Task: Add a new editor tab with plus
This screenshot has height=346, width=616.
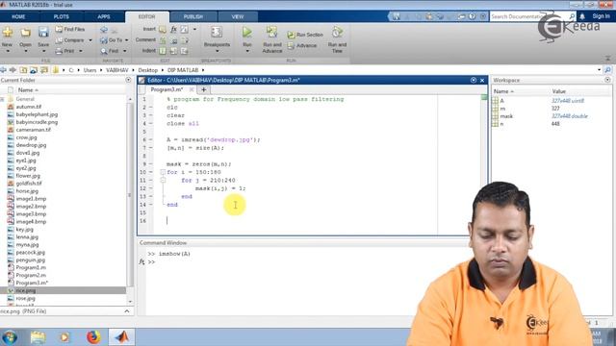Action: (x=203, y=89)
